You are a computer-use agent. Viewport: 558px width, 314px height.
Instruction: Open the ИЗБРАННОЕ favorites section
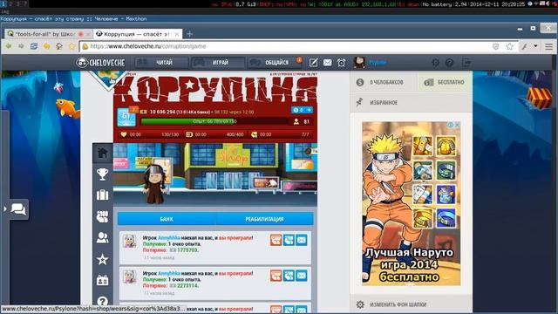coord(412,103)
